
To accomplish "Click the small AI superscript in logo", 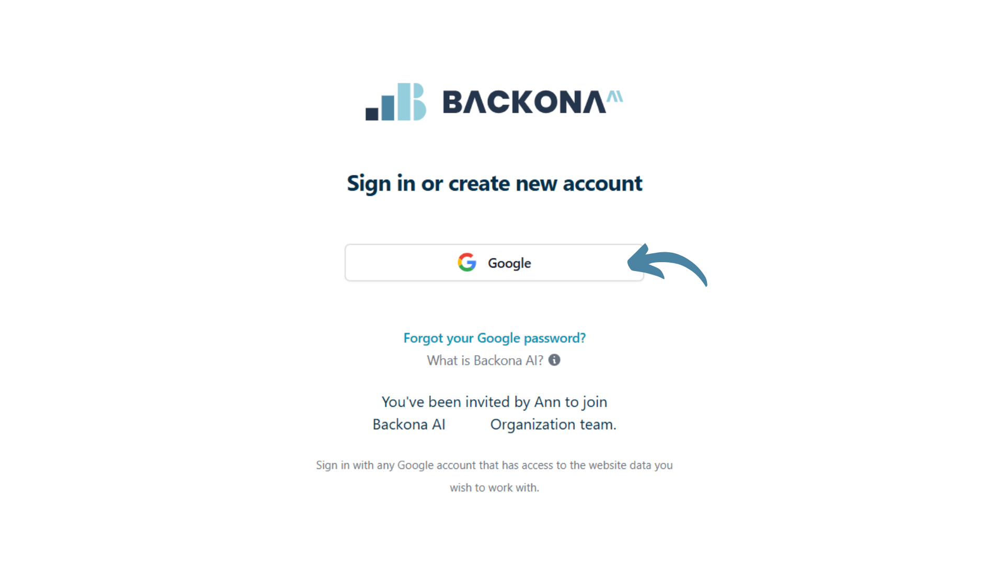I will point(615,97).
